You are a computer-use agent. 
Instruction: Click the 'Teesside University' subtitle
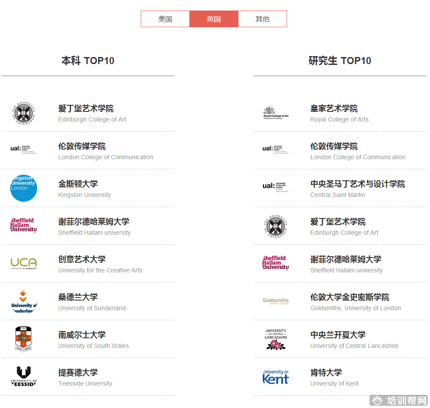pyautogui.click(x=85, y=383)
